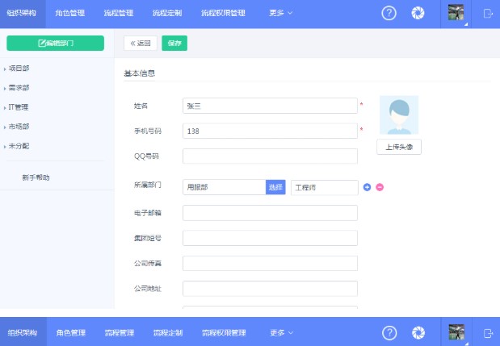Expand the 市场部 tree node arrow

coord(5,127)
